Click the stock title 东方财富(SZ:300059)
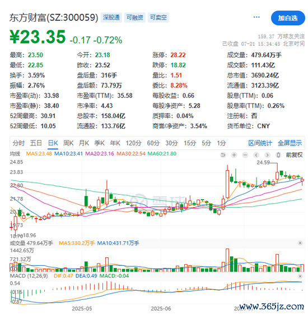 54,18
